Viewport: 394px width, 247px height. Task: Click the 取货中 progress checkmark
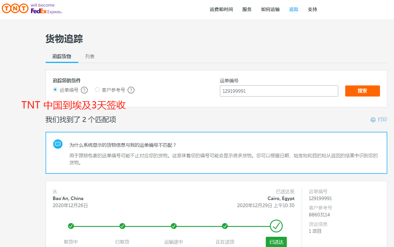tap(71, 226)
